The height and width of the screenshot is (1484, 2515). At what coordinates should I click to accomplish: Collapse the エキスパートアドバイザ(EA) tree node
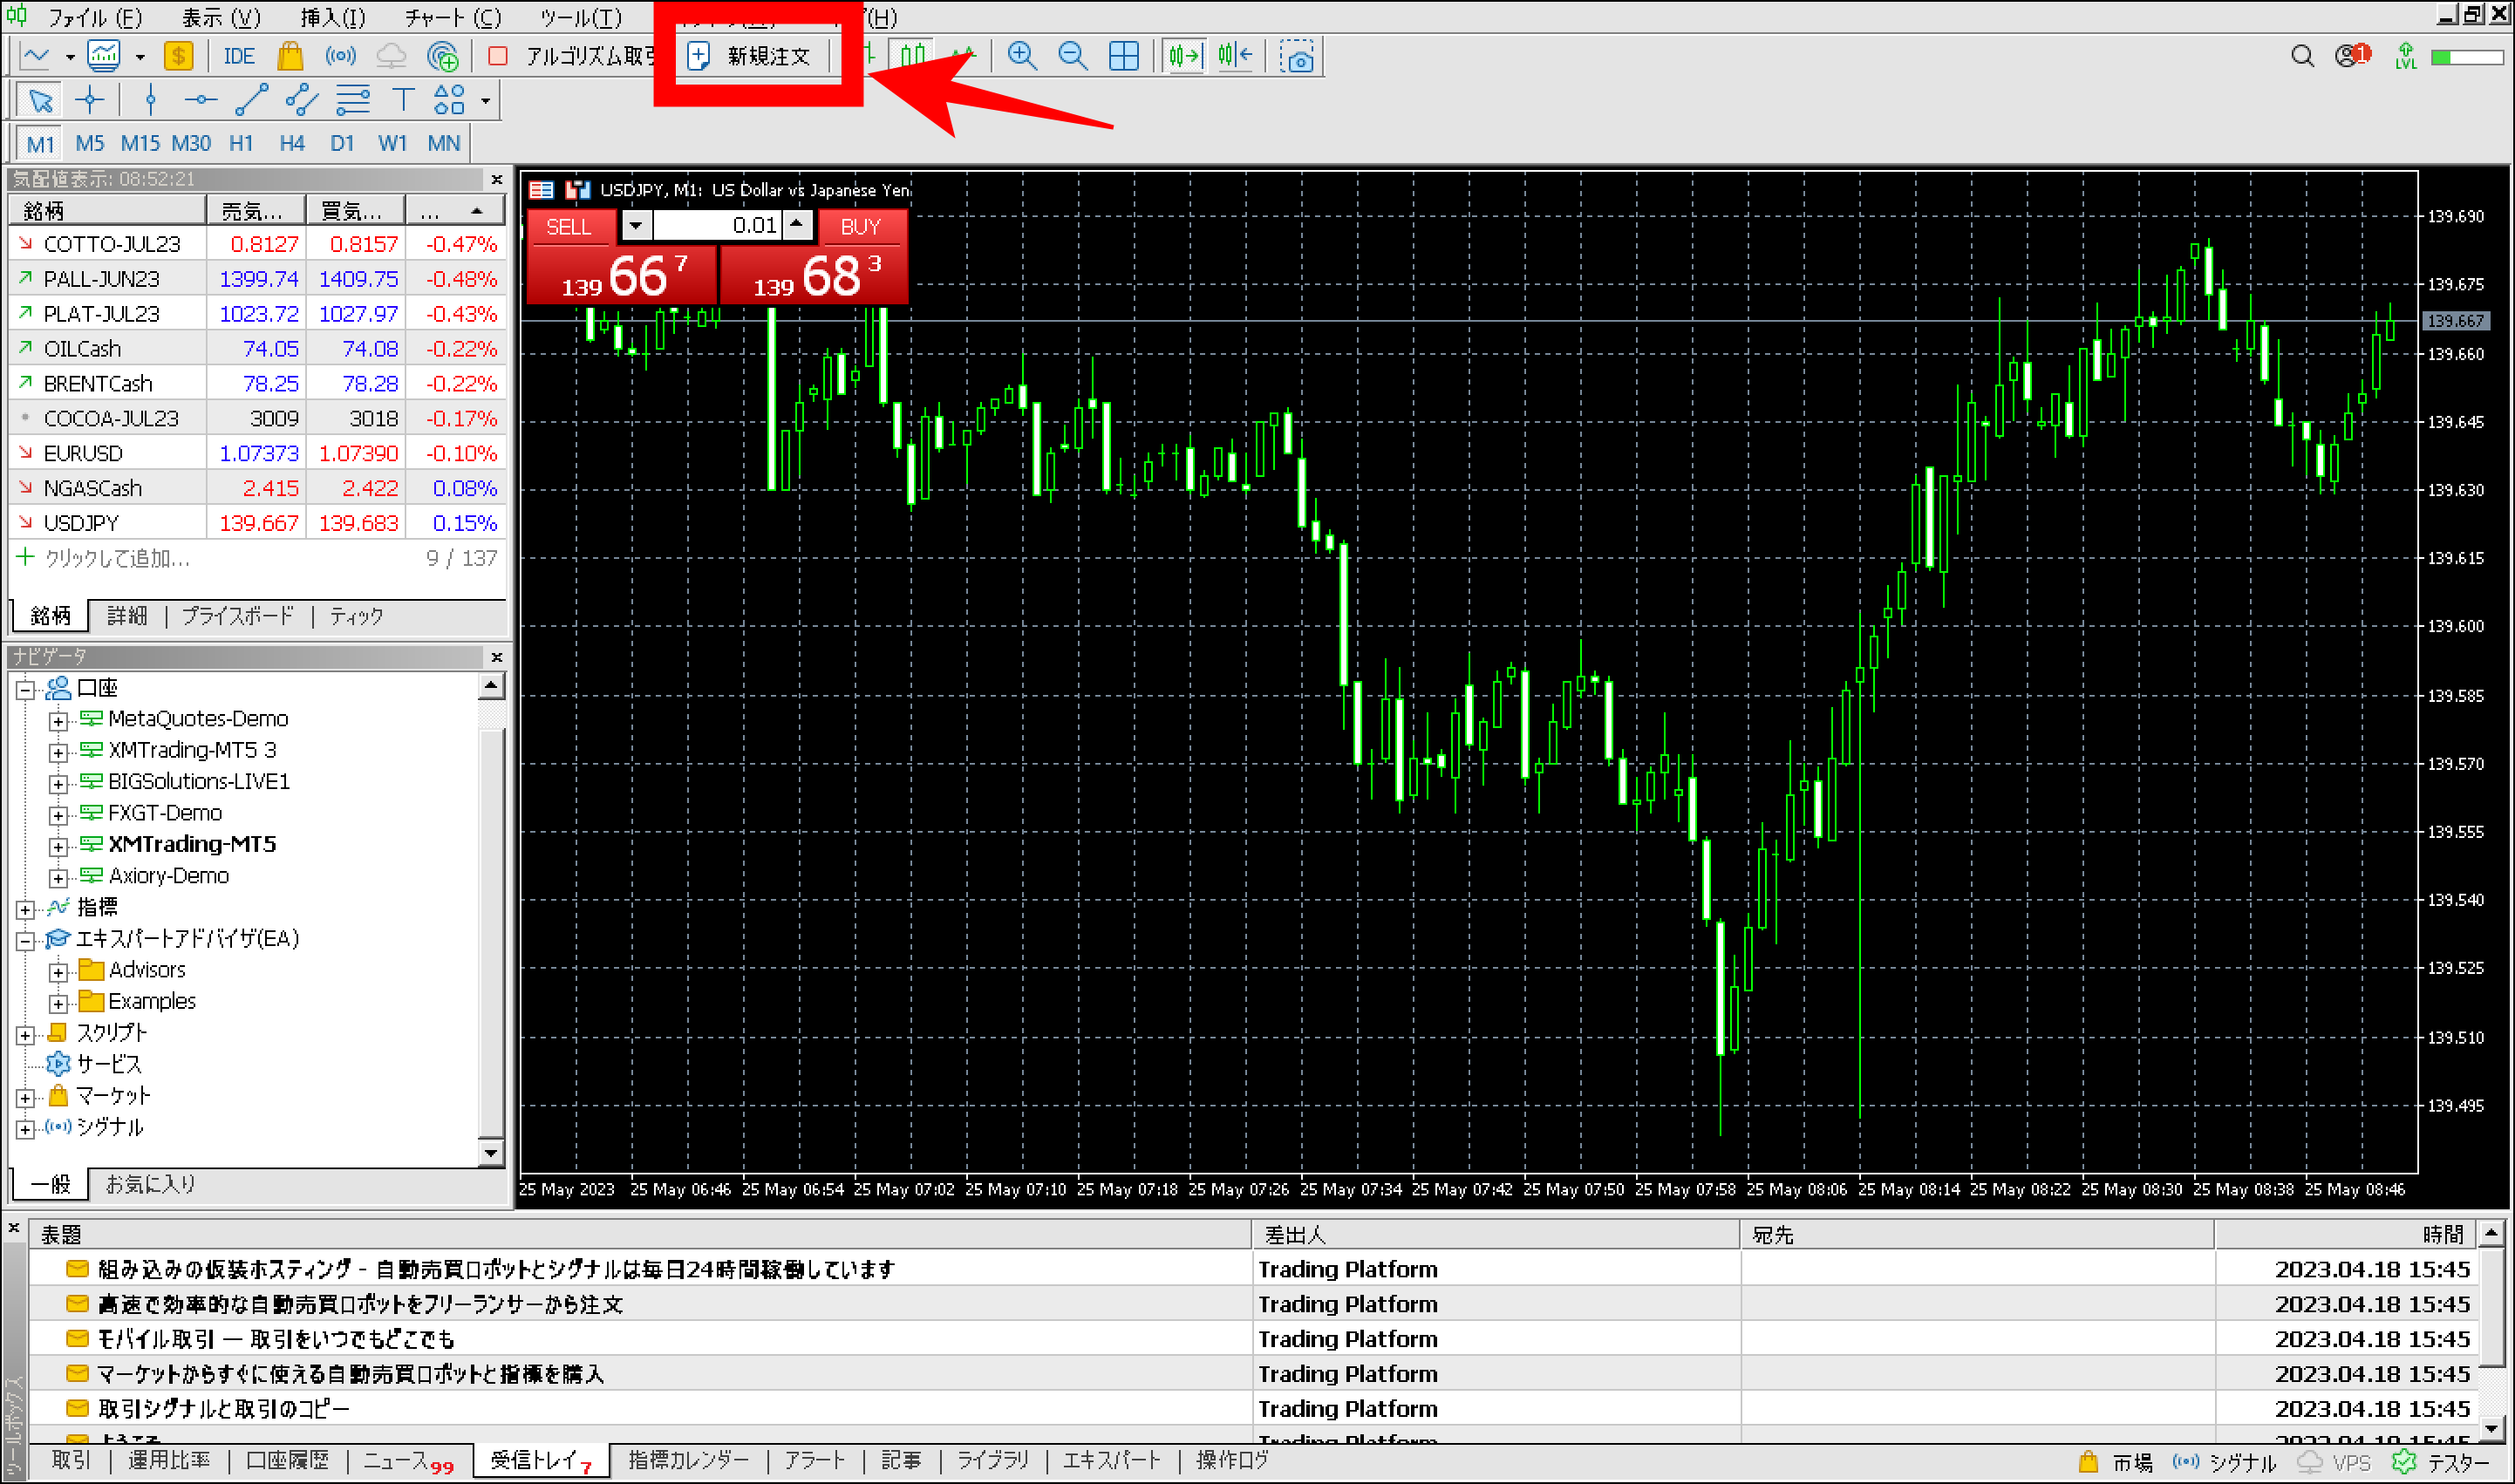coord(26,940)
